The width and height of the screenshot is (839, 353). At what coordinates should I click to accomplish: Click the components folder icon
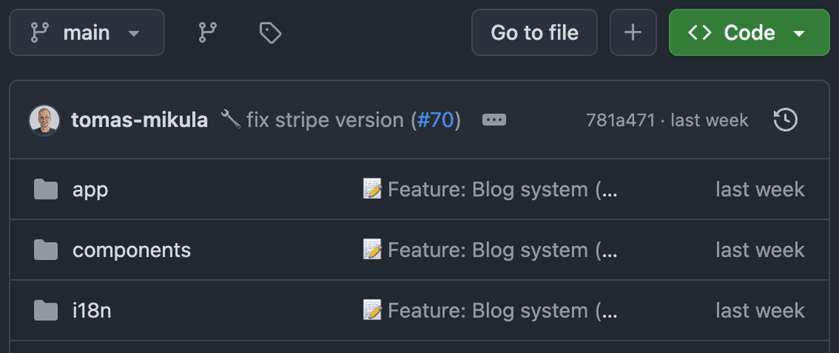click(x=46, y=250)
